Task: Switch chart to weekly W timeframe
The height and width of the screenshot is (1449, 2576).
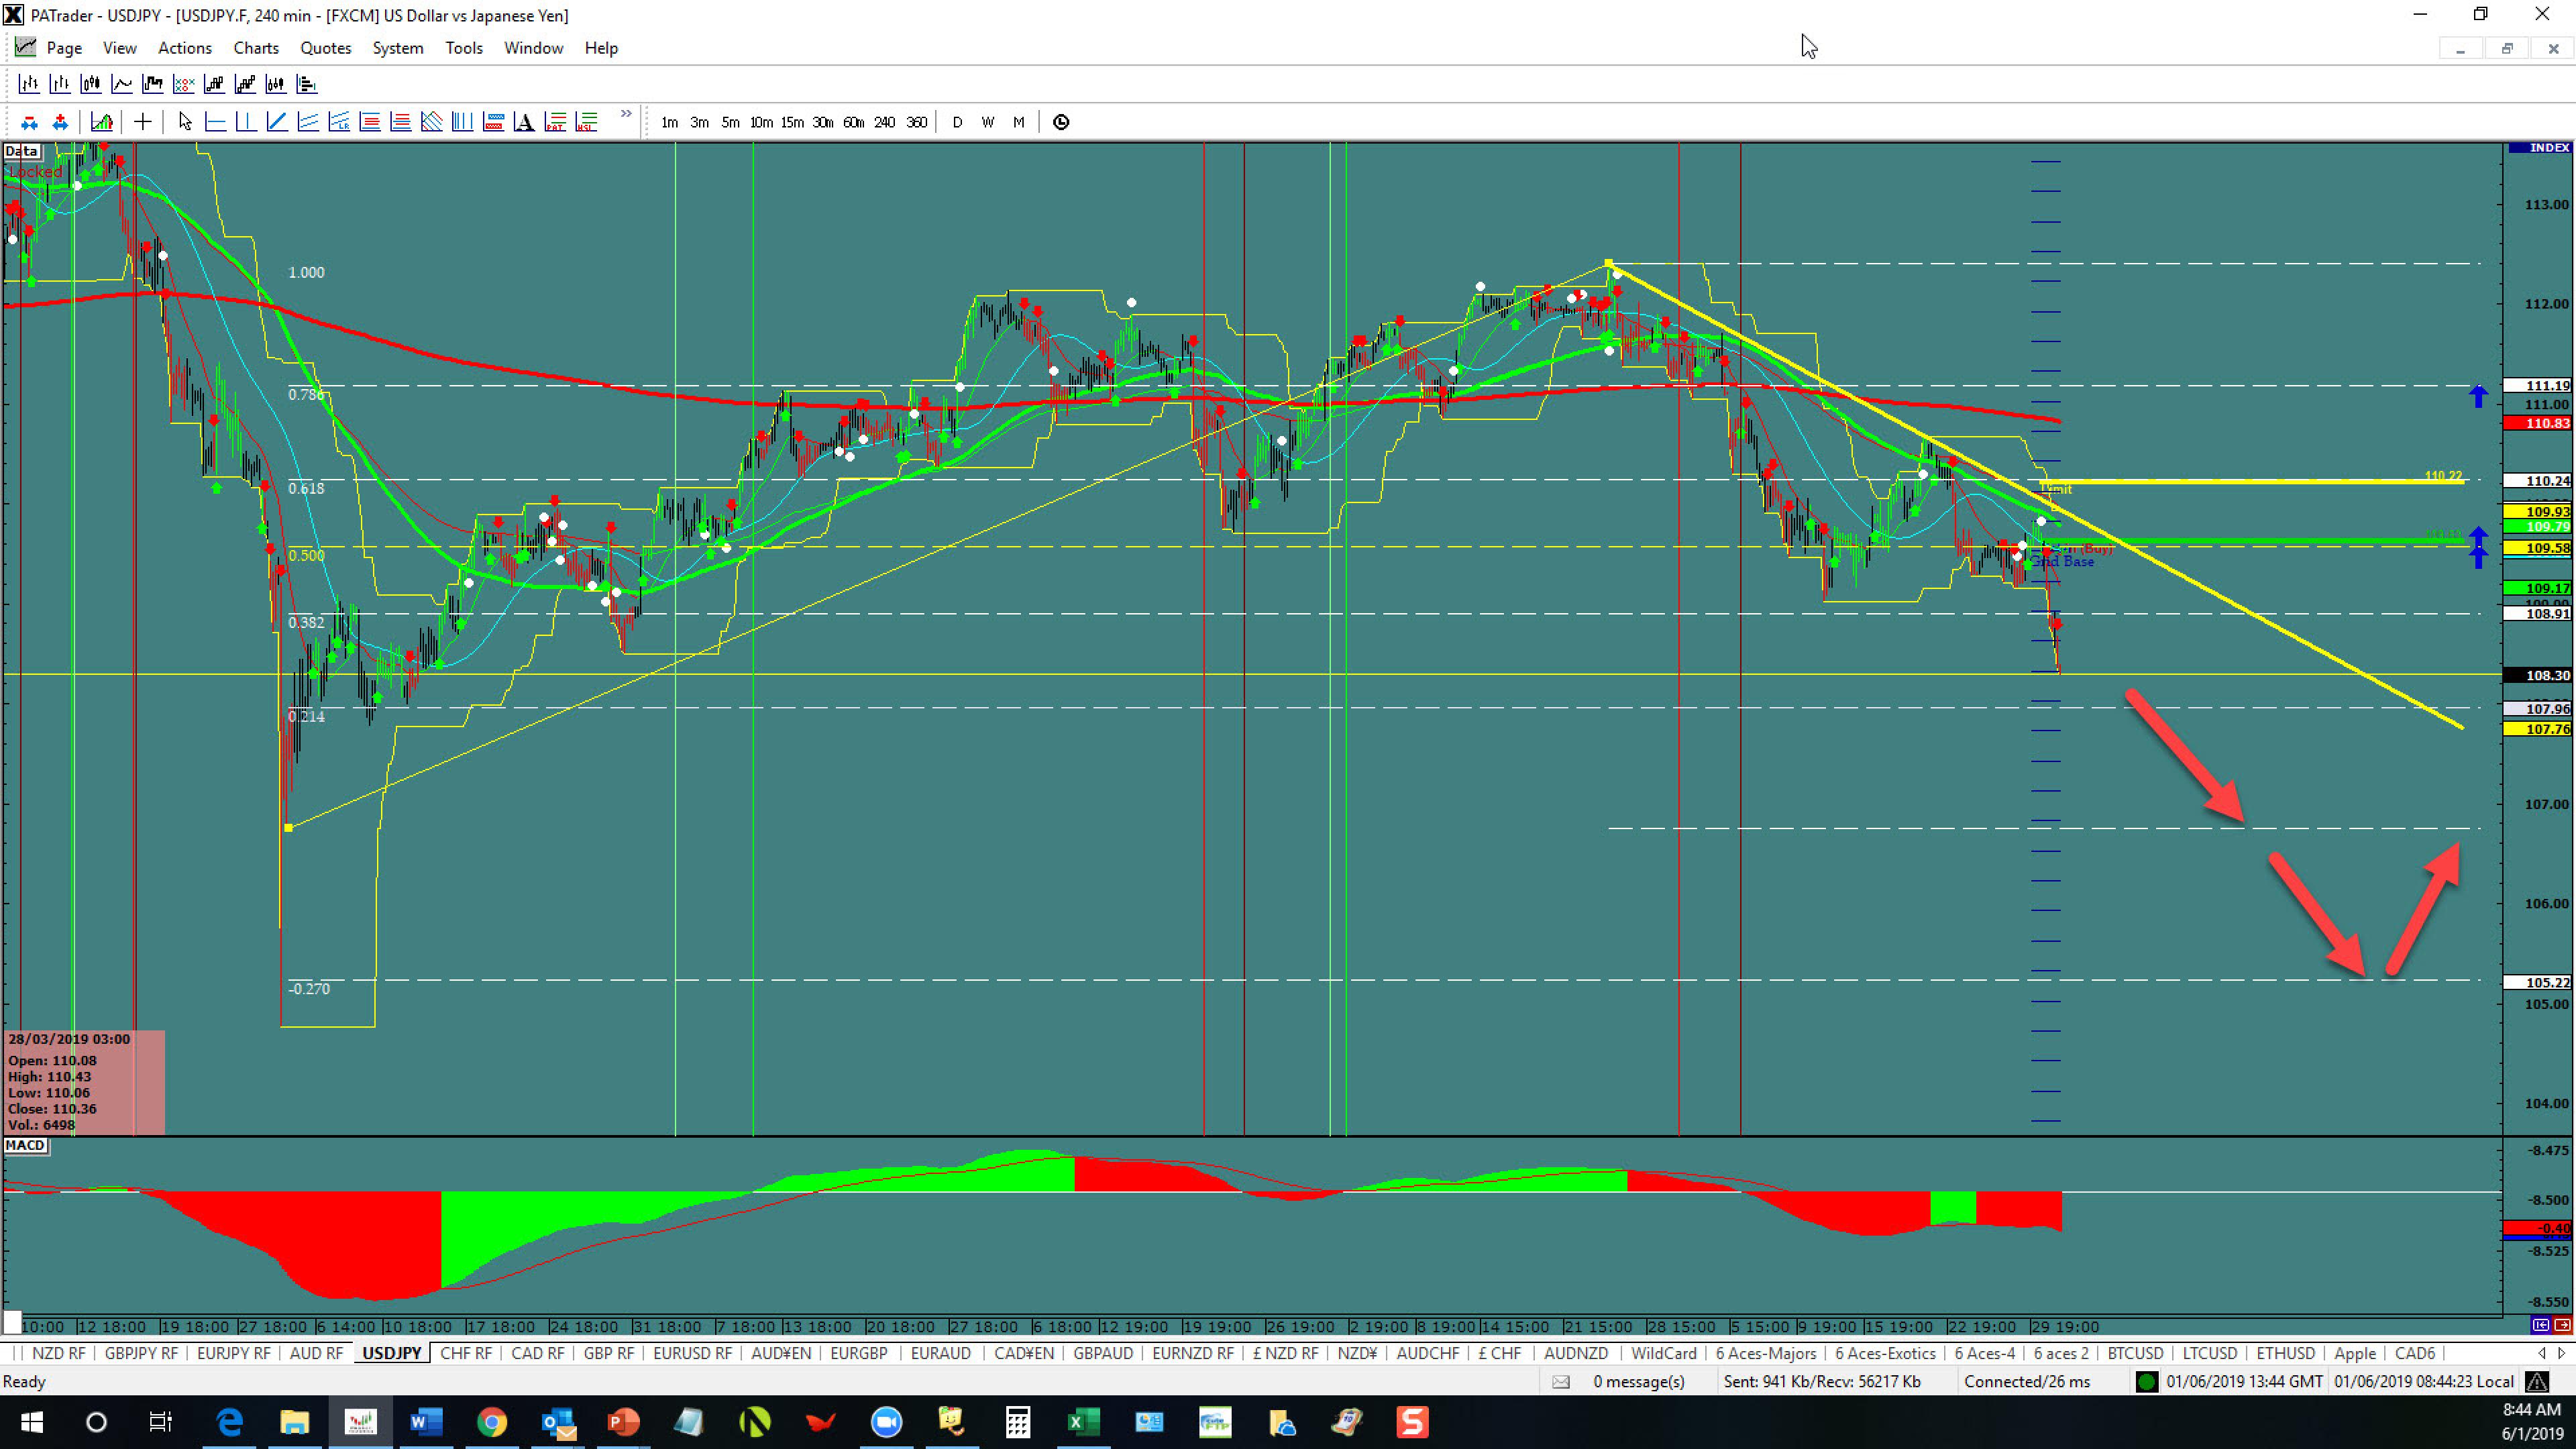Action: (988, 122)
